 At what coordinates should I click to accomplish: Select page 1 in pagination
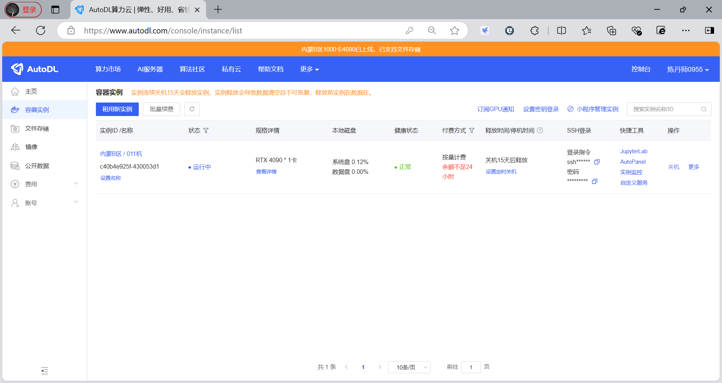click(363, 367)
